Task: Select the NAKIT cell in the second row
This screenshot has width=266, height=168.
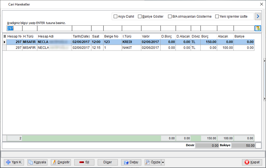Action: tap(131, 48)
